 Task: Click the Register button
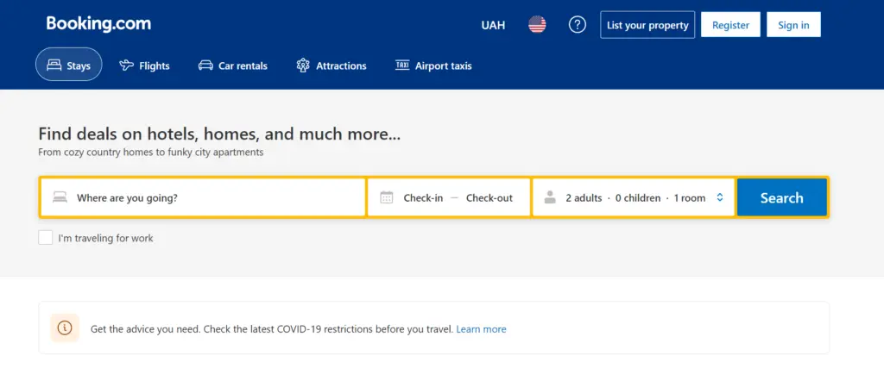(x=730, y=25)
